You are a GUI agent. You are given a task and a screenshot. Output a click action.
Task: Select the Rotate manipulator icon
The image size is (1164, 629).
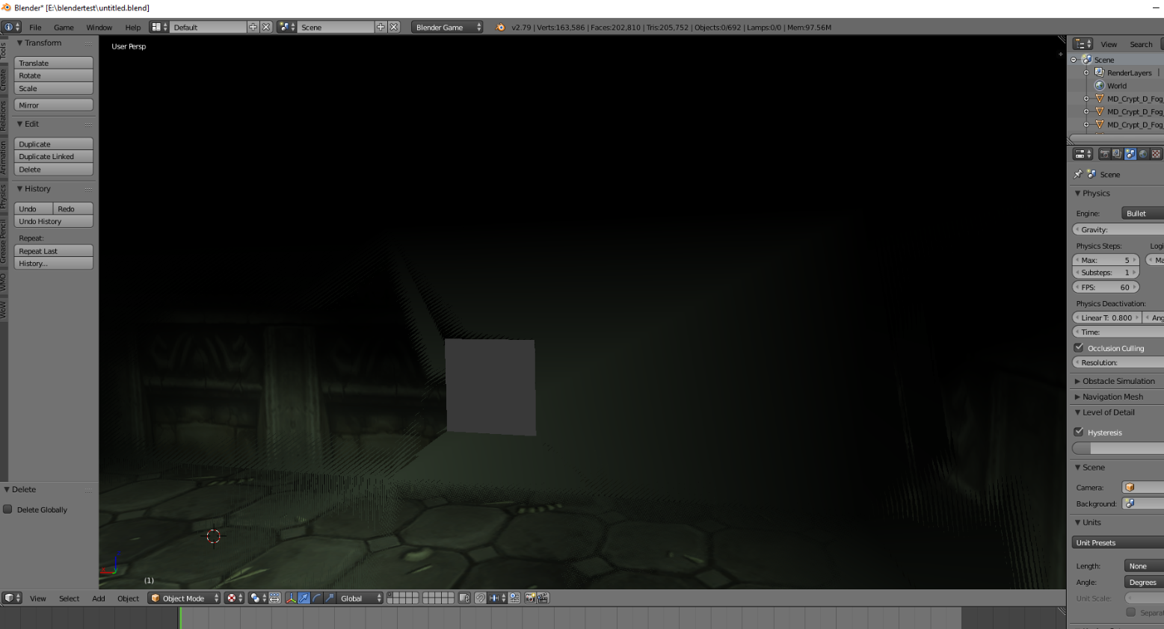click(x=316, y=598)
